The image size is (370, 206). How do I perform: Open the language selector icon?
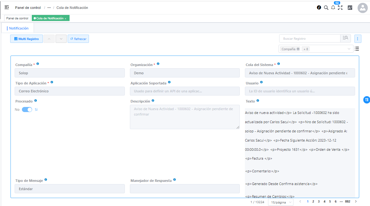(350, 8)
